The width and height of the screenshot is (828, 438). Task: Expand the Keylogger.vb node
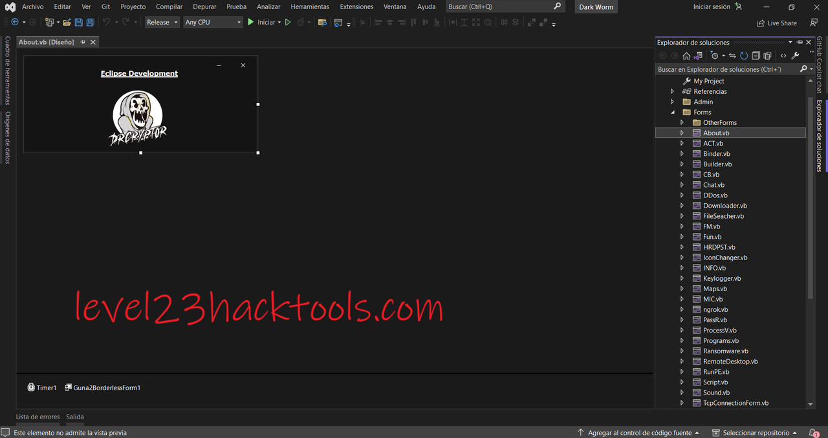[x=682, y=278]
